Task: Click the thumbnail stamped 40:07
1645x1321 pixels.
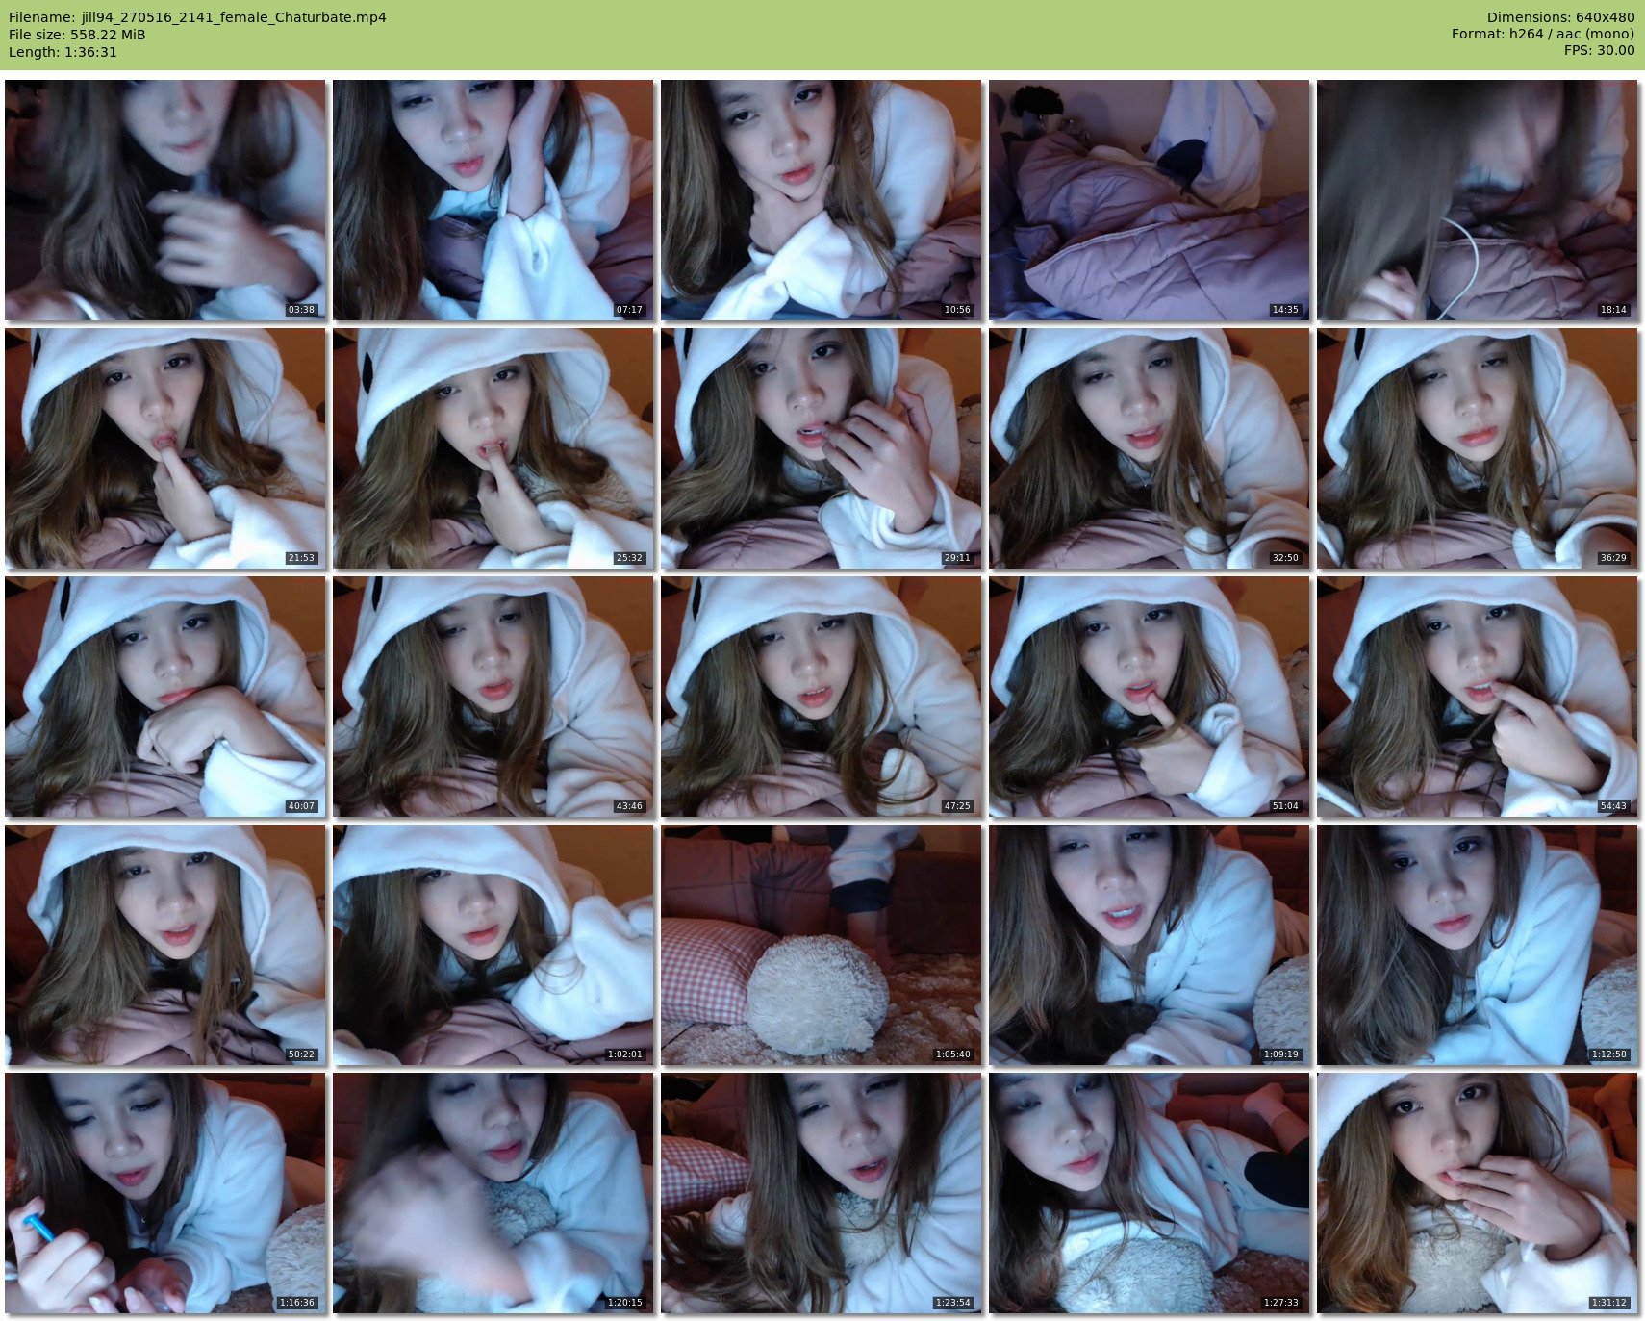Action: click(165, 697)
